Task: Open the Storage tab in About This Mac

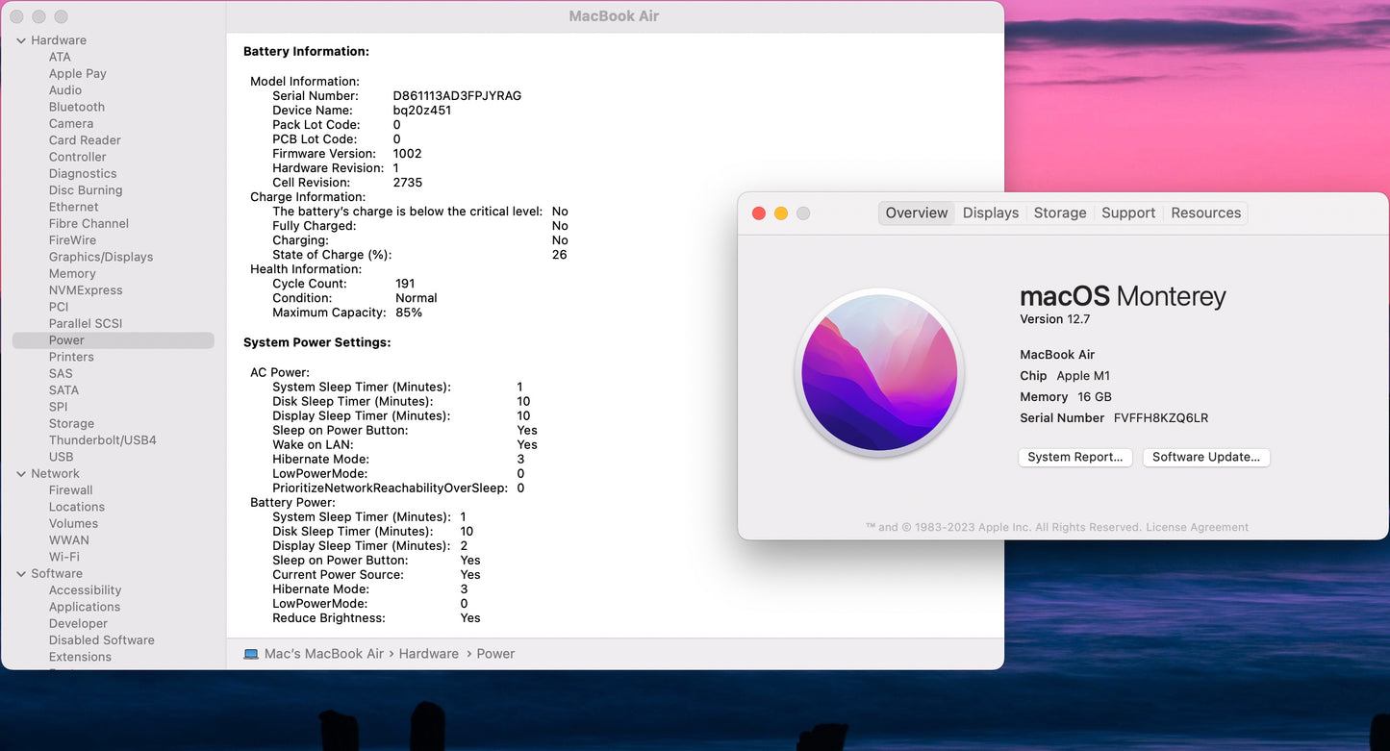Action: coord(1060,213)
